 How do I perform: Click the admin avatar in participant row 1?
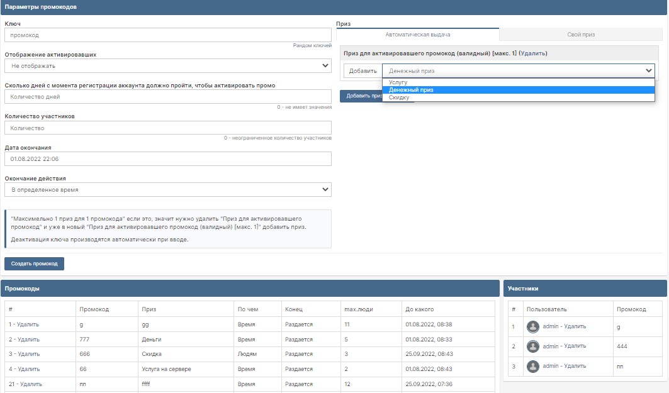pyautogui.click(x=533, y=326)
